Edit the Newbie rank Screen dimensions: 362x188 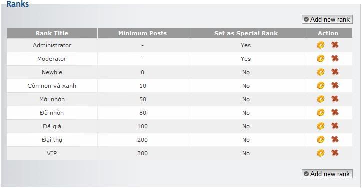click(320, 72)
